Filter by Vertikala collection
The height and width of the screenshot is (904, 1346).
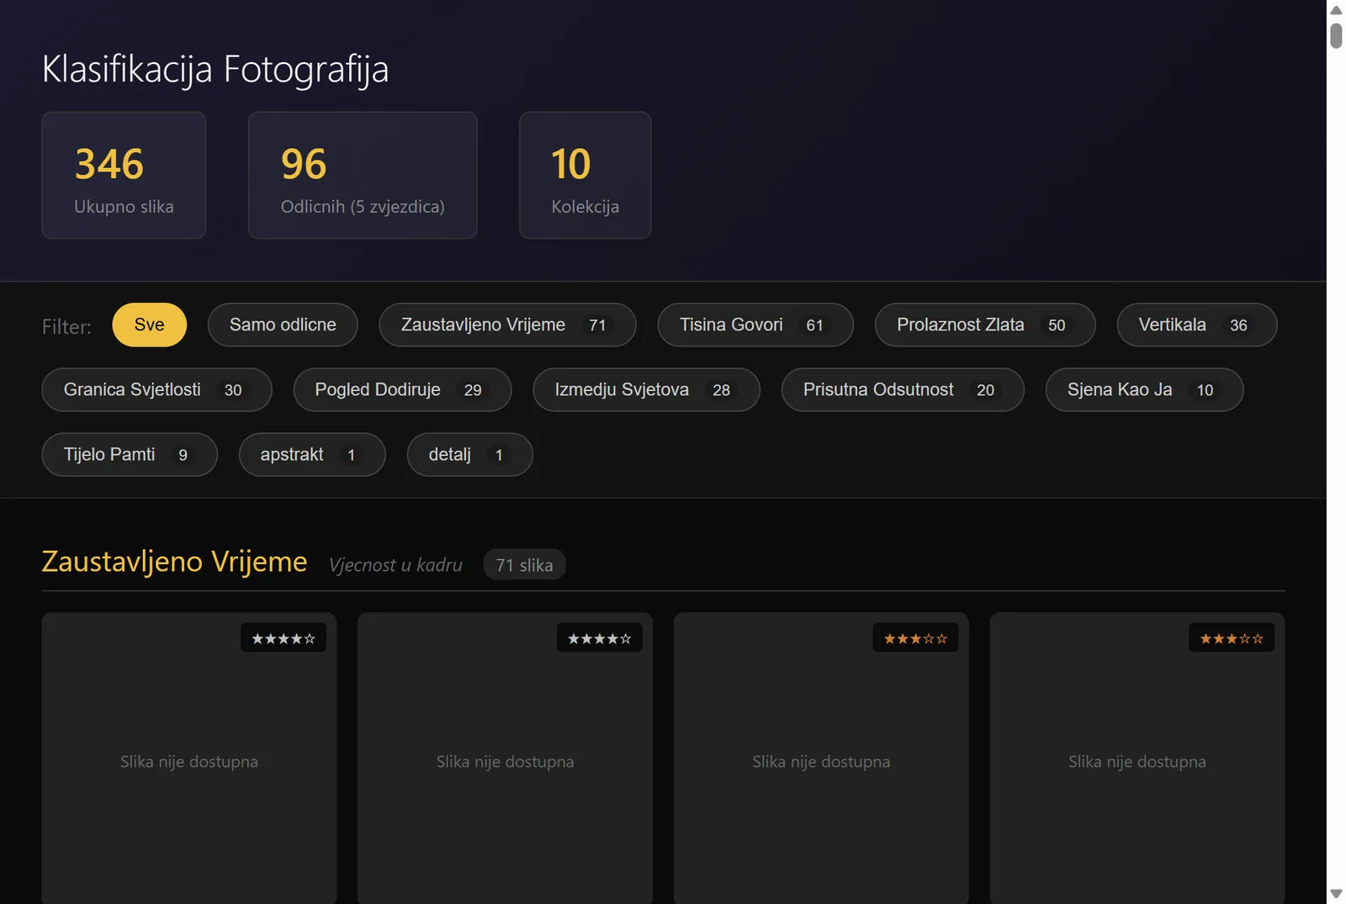1197,325
